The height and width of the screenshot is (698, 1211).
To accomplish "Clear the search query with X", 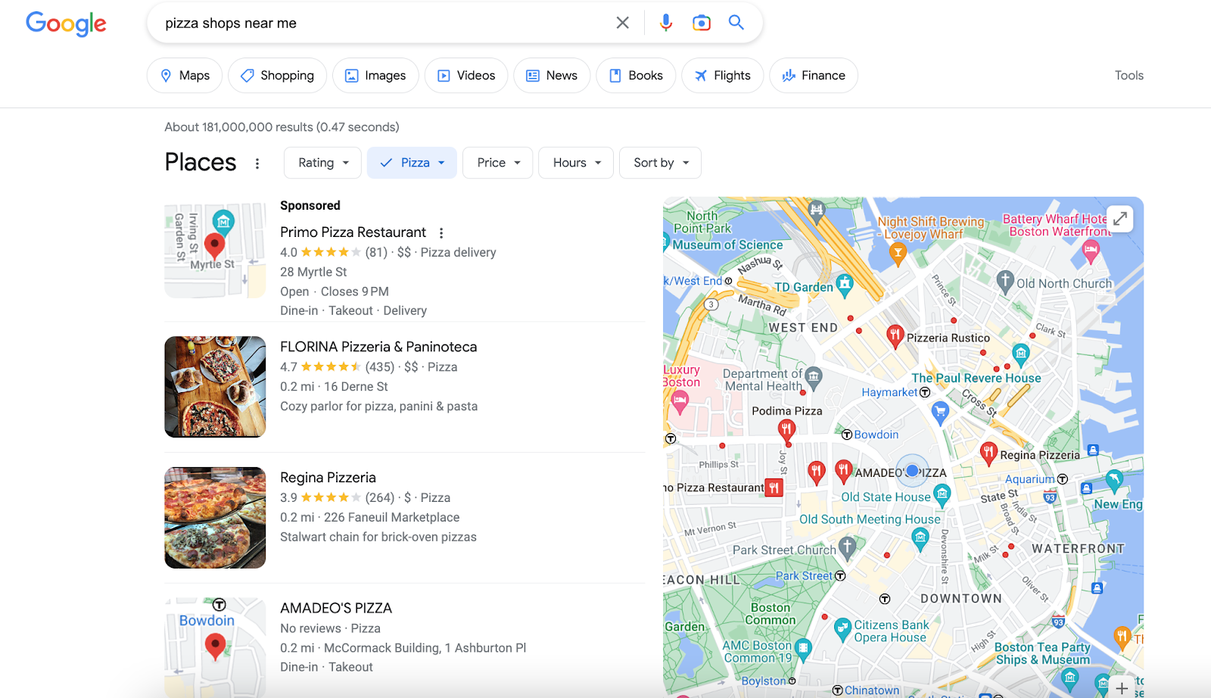I will point(622,23).
